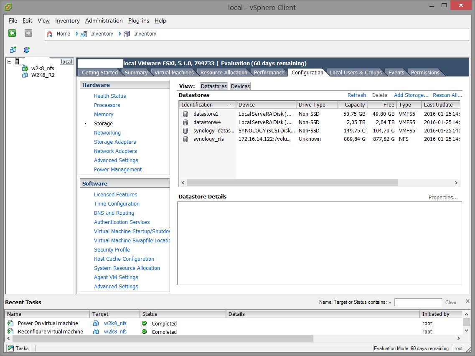
Task: Click Add Storage... link
Action: point(411,95)
